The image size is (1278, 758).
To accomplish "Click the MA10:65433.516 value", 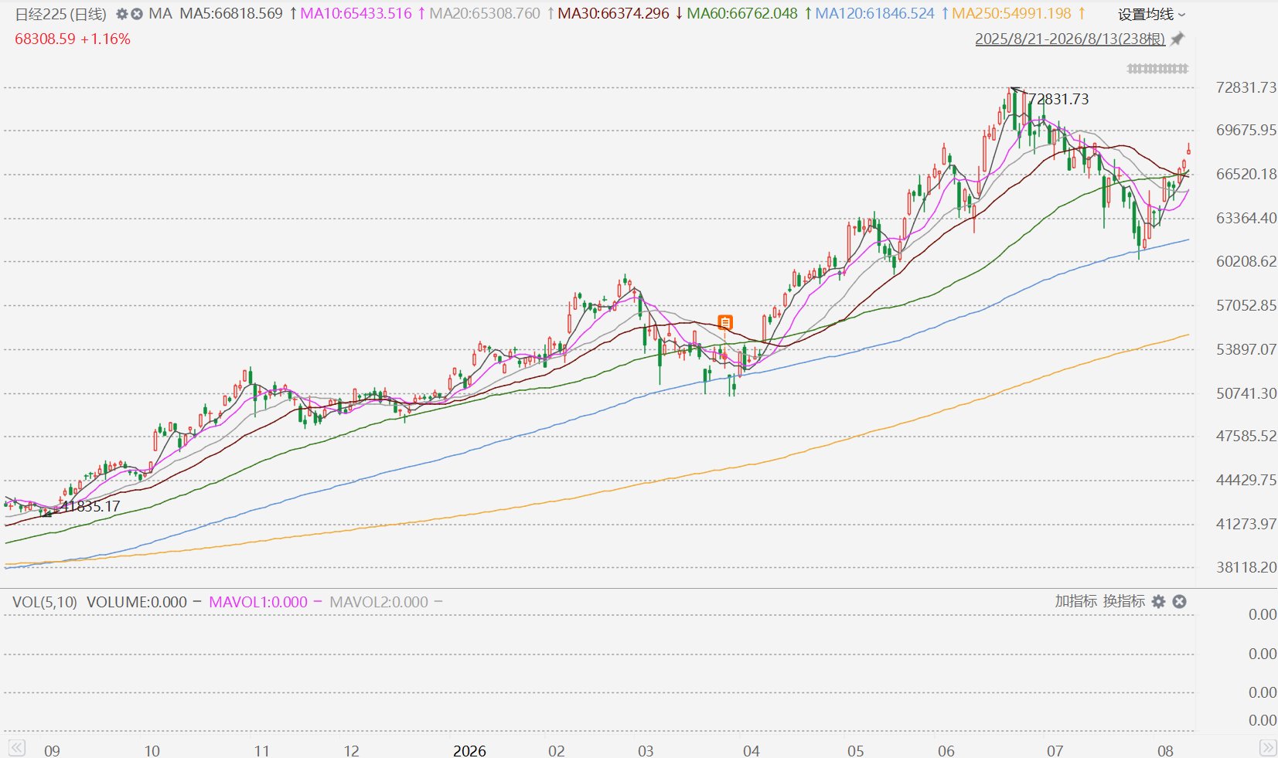I will coord(356,14).
